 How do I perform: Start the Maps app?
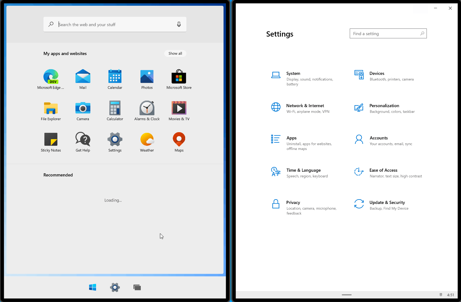click(x=179, y=139)
